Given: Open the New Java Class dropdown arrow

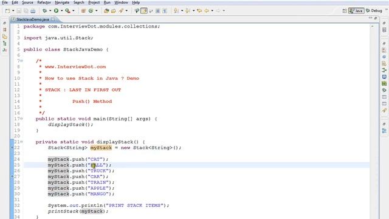Looking at the screenshot, I should click(x=97, y=11).
